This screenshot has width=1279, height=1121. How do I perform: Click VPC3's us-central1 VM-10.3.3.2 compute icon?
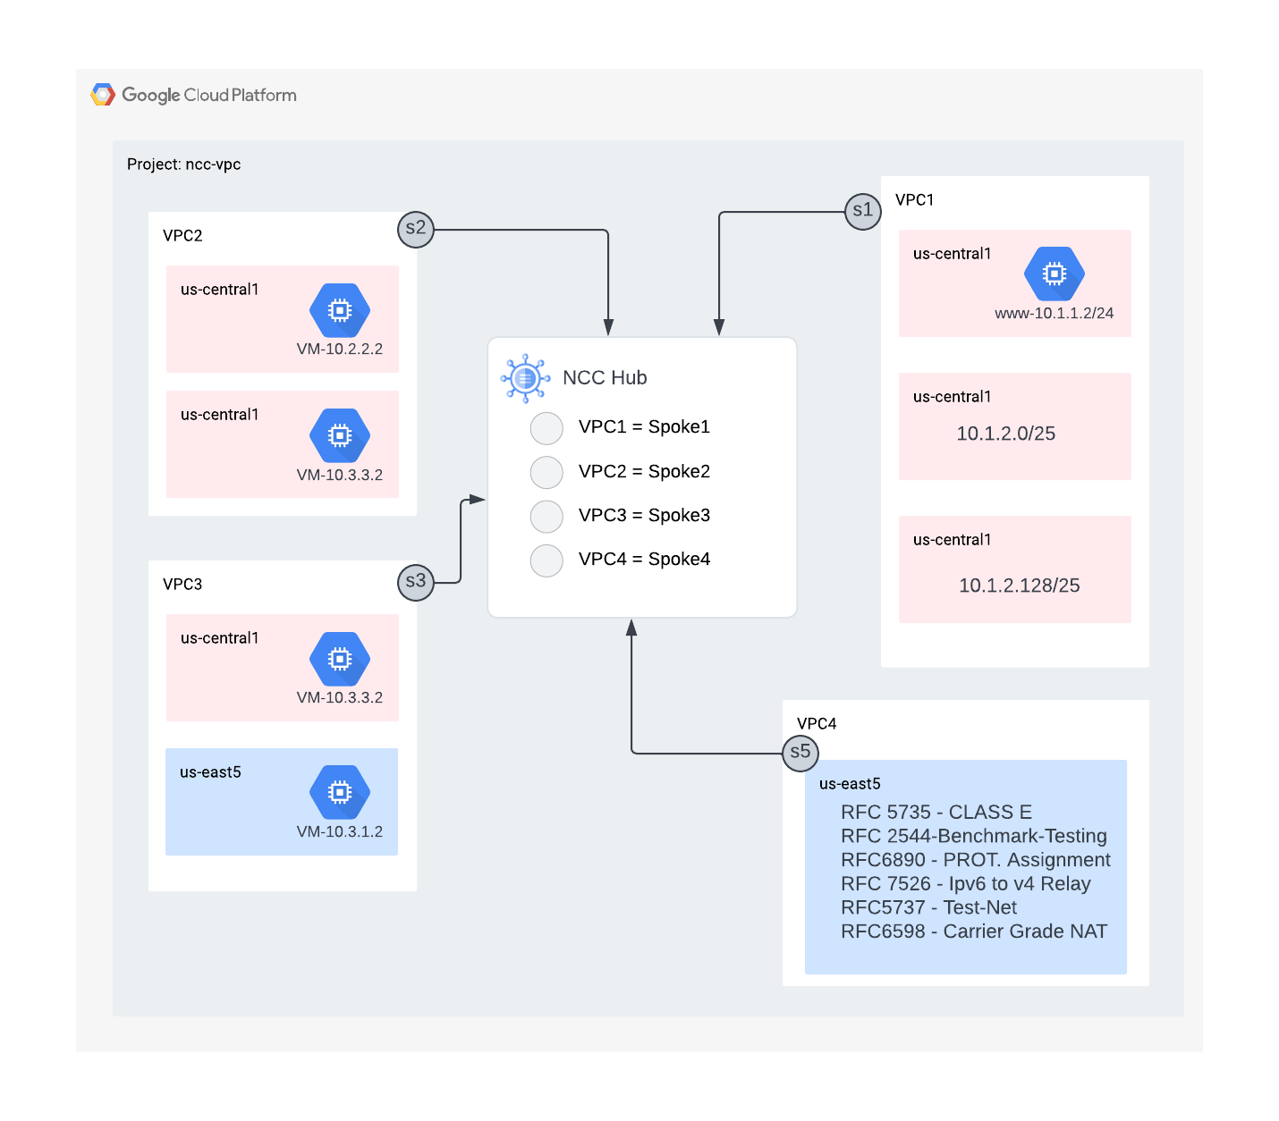(x=340, y=659)
